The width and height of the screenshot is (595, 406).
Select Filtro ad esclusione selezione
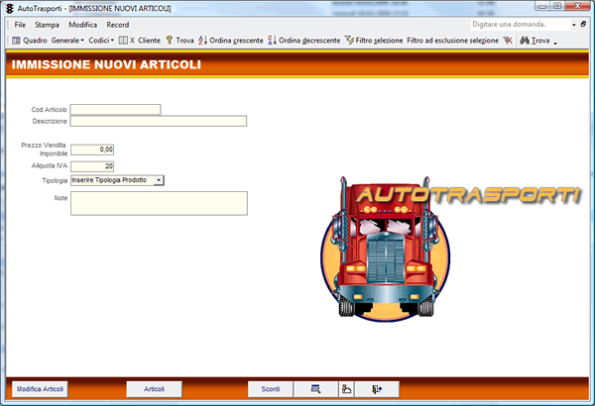point(453,41)
